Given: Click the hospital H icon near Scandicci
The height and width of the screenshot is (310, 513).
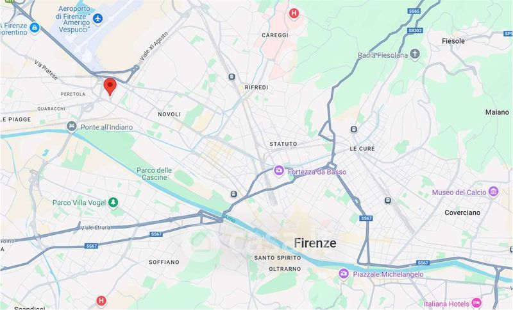Looking at the screenshot, I should pos(101,300).
